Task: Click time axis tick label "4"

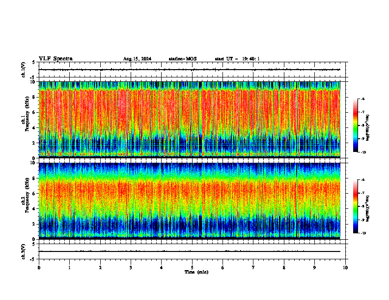Action: pyautogui.click(x=162, y=268)
